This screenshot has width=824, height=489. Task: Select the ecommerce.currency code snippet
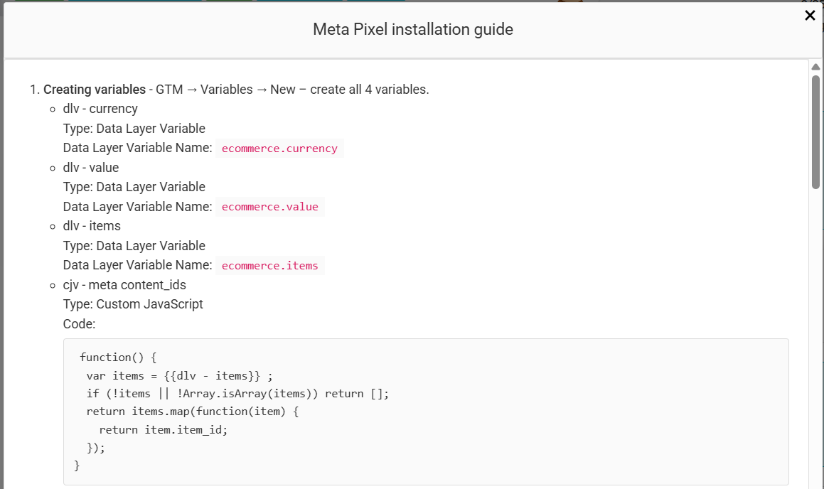pyautogui.click(x=279, y=149)
